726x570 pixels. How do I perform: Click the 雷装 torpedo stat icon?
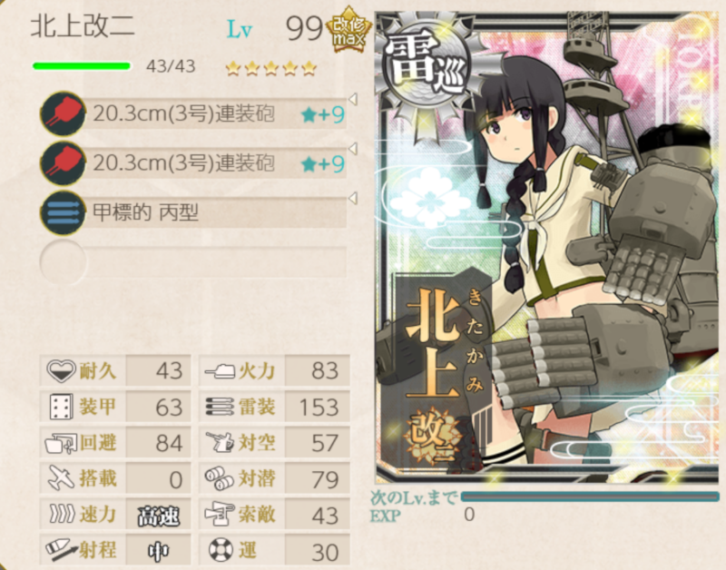220,407
